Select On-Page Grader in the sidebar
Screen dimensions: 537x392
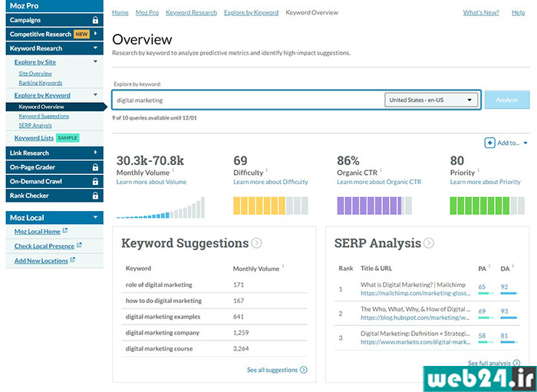(54, 167)
